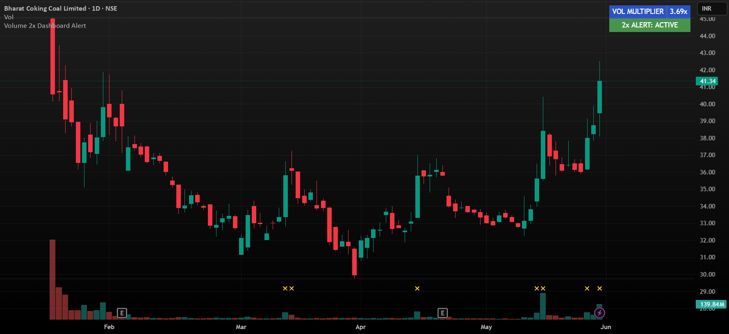The image size is (729, 334).
Task: Click the 30.00 price axis label
Action: [x=707, y=275]
